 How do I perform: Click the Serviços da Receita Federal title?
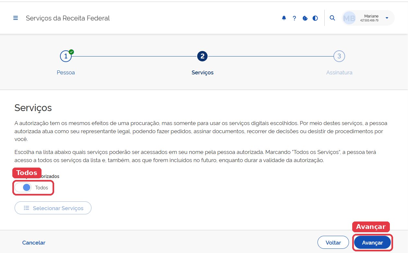click(x=68, y=18)
